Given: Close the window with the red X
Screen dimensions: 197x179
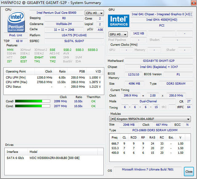Looking at the screenshot, I should pos(194,3).
